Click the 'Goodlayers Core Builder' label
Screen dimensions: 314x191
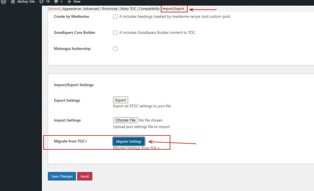click(x=75, y=32)
